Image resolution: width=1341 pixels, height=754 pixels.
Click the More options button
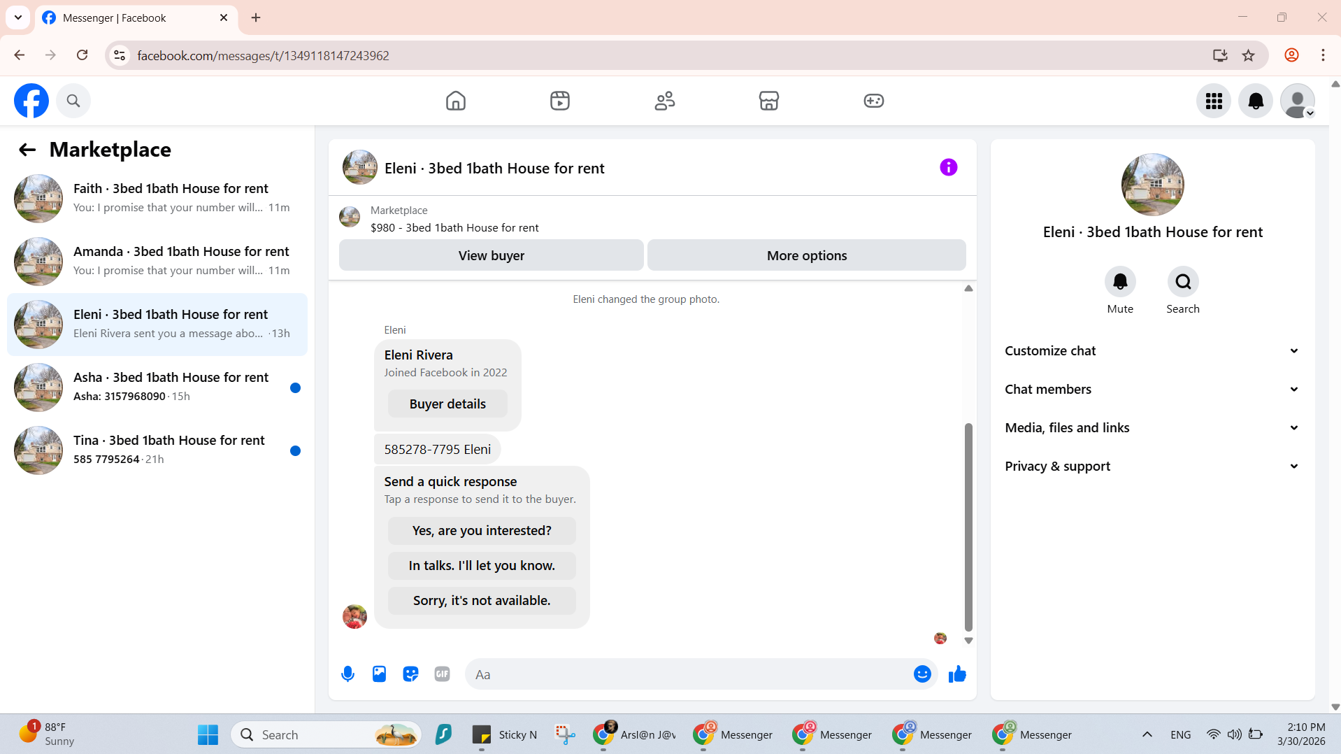coord(806,255)
